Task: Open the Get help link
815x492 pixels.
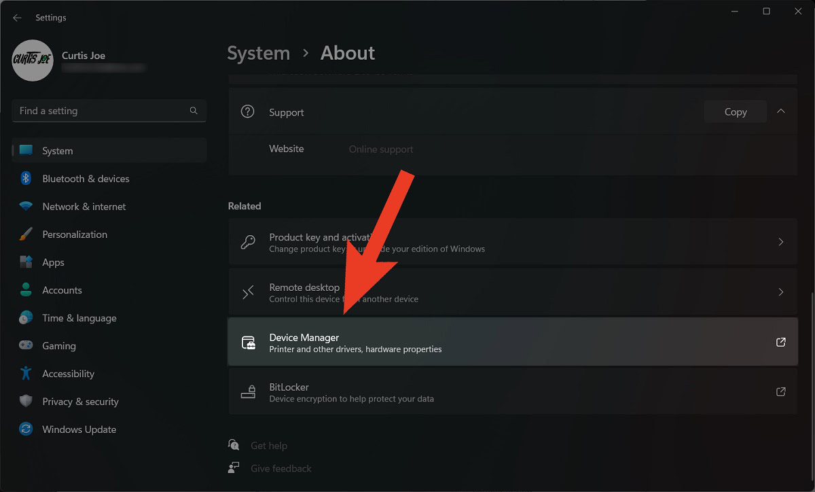Action: pyautogui.click(x=269, y=446)
